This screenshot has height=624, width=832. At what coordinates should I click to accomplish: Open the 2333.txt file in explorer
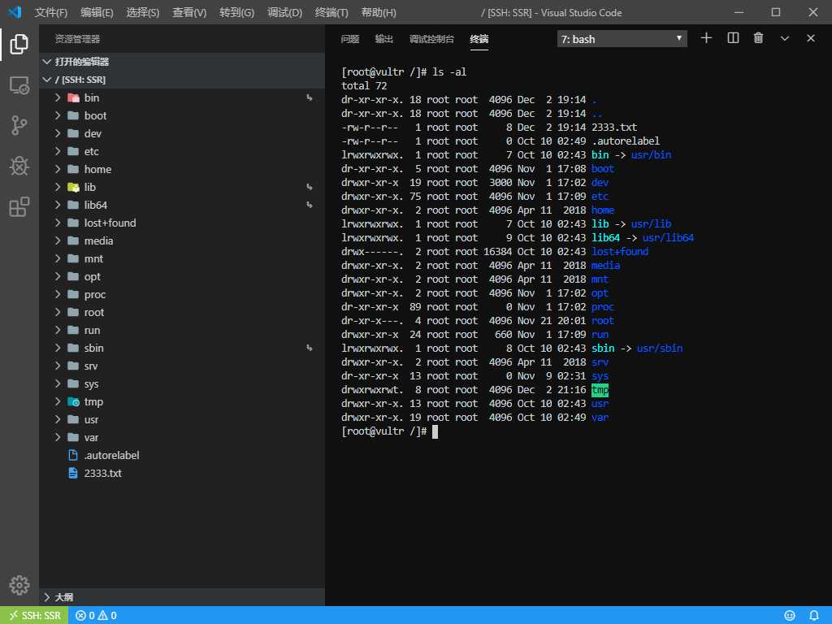pyautogui.click(x=182, y=474)
